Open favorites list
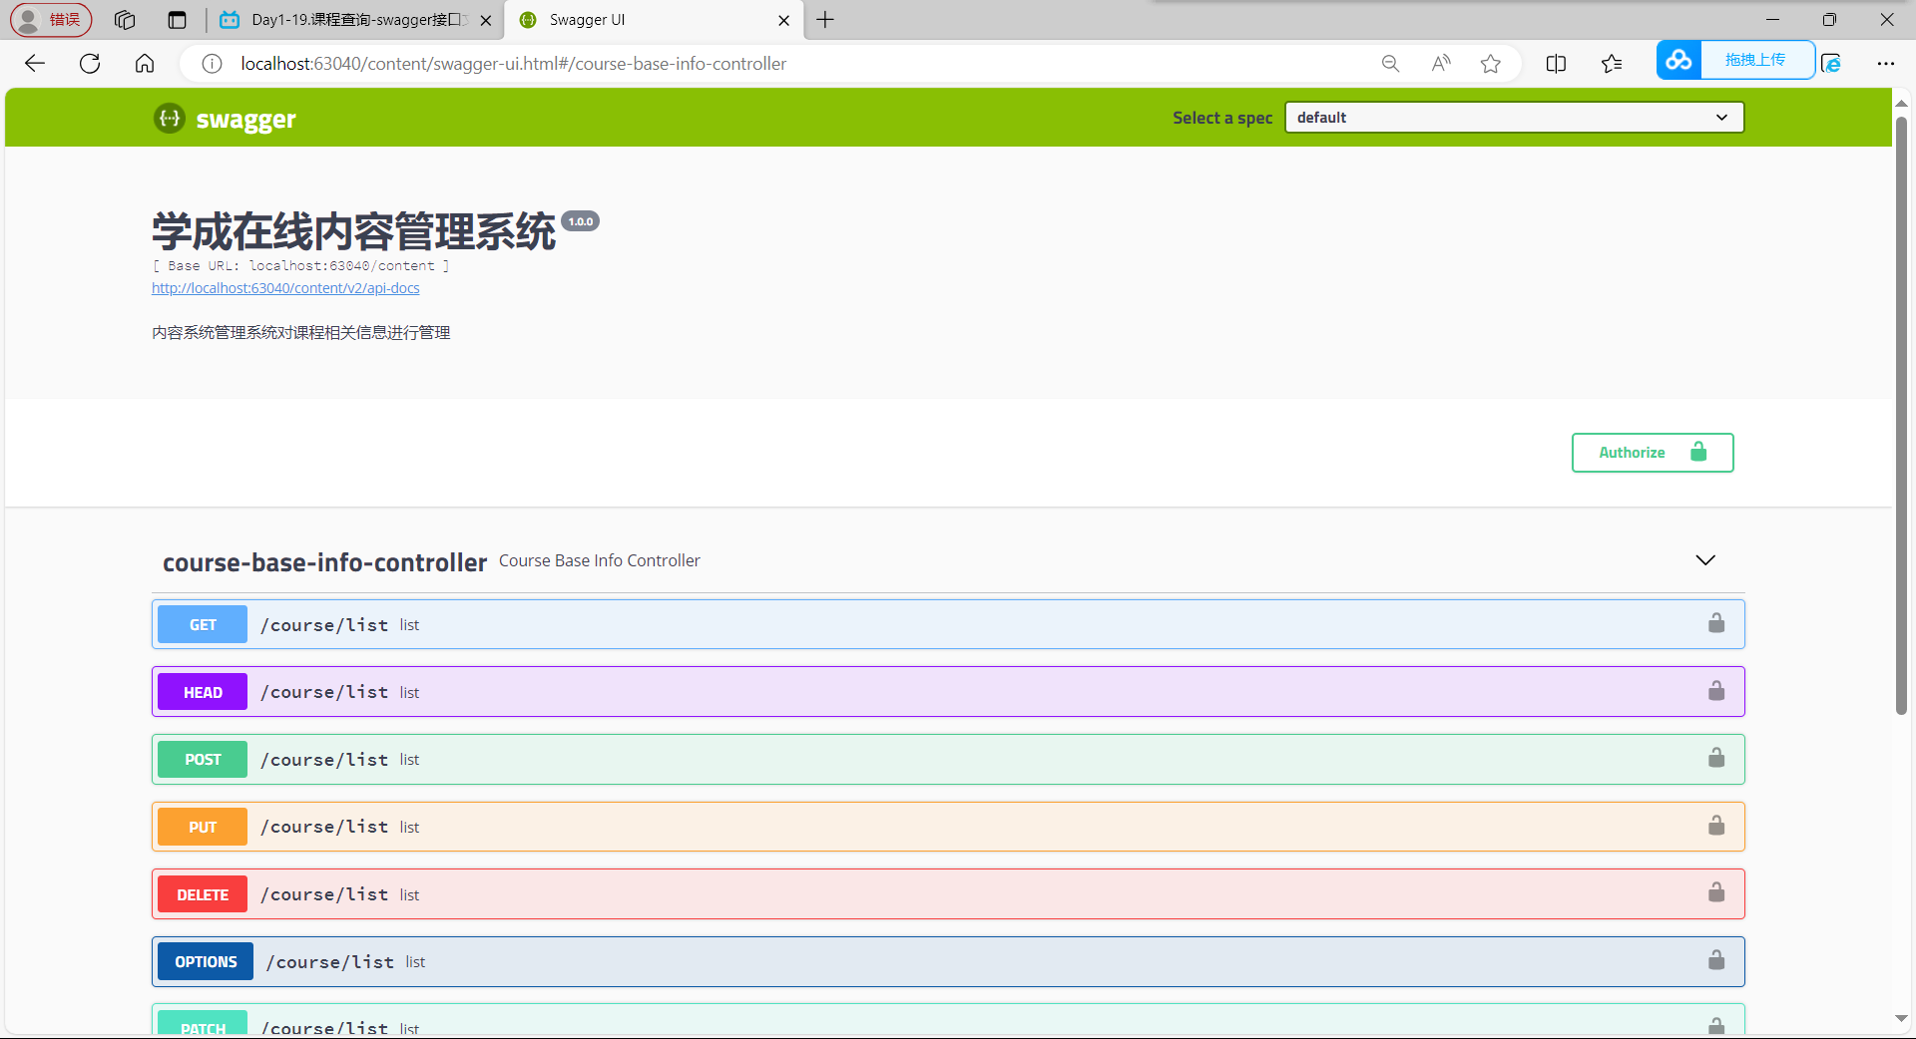 (x=1612, y=64)
